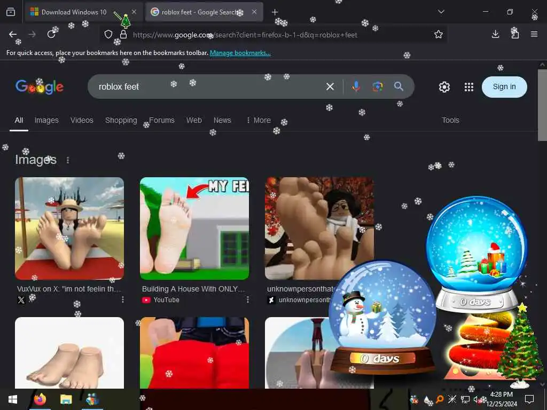Click the Google holiday logo

click(40, 86)
